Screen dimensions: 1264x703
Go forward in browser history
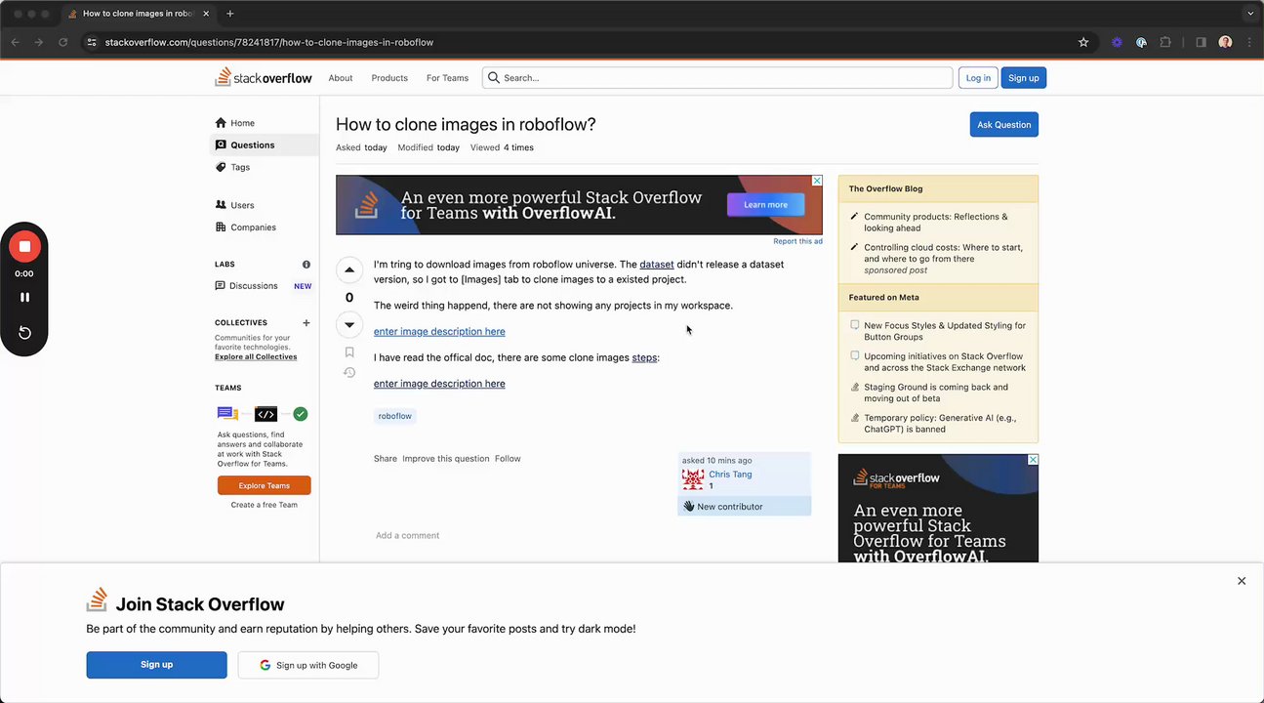[x=39, y=42]
